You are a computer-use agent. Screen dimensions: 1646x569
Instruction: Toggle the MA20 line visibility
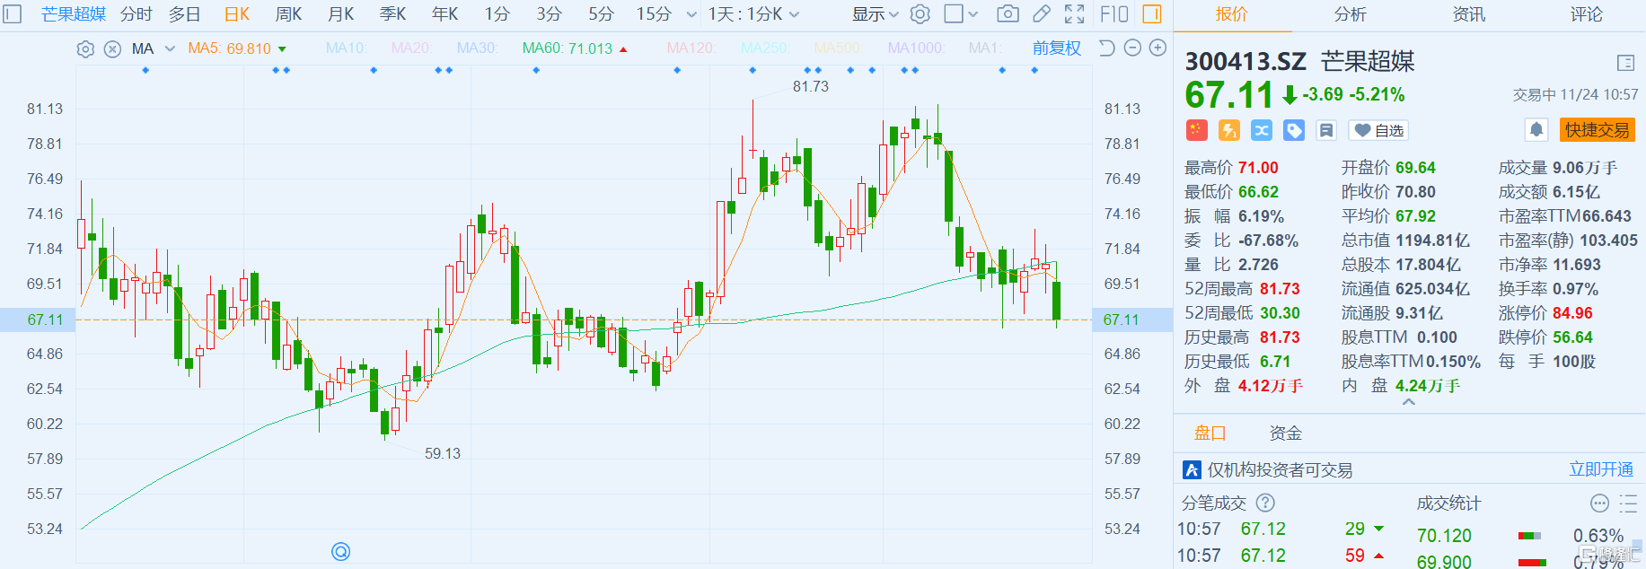coord(412,48)
